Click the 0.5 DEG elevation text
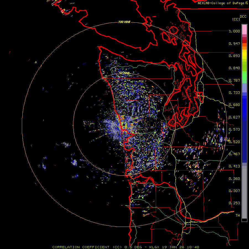This screenshot has width=249, height=249. (134, 247)
